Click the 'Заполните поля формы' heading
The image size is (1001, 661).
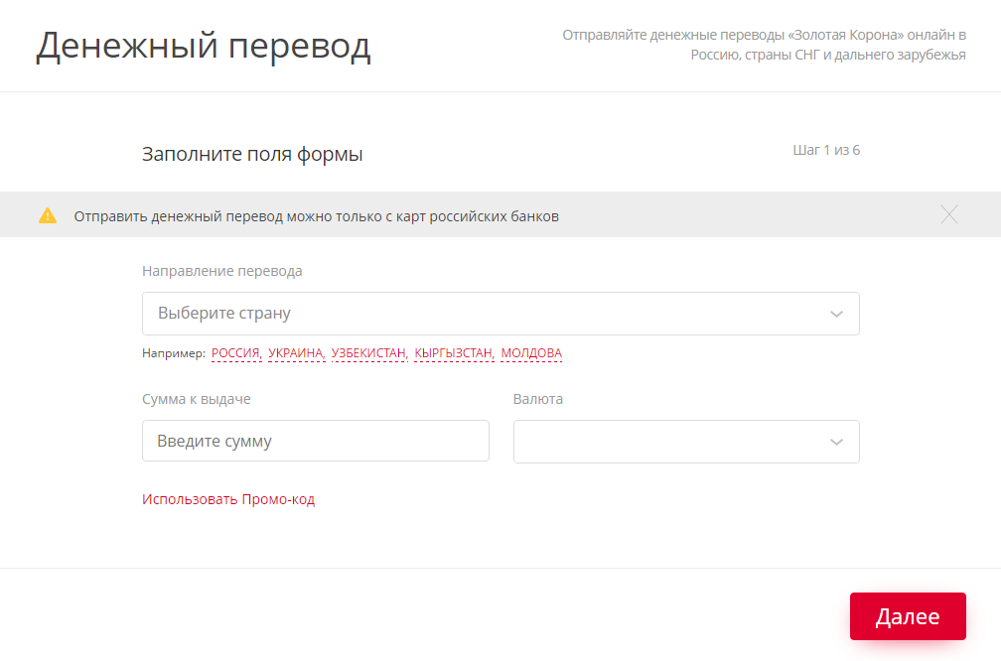252,154
